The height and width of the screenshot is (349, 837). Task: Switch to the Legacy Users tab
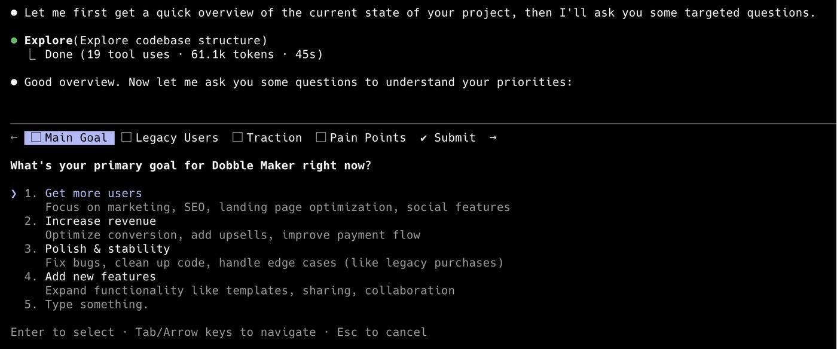(x=177, y=138)
